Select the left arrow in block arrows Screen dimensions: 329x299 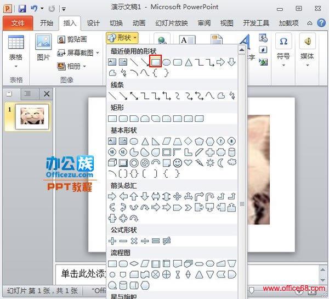pyautogui.click(x=123, y=196)
